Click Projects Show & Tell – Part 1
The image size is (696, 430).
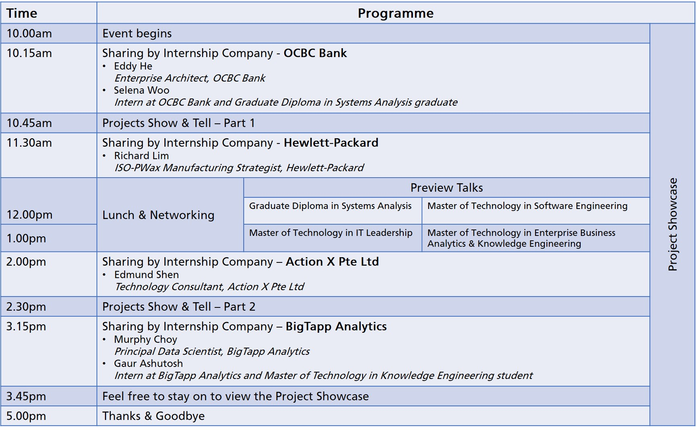[x=179, y=123]
